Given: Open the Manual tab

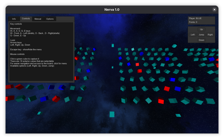Looking at the screenshot, I should pos(38,19).
